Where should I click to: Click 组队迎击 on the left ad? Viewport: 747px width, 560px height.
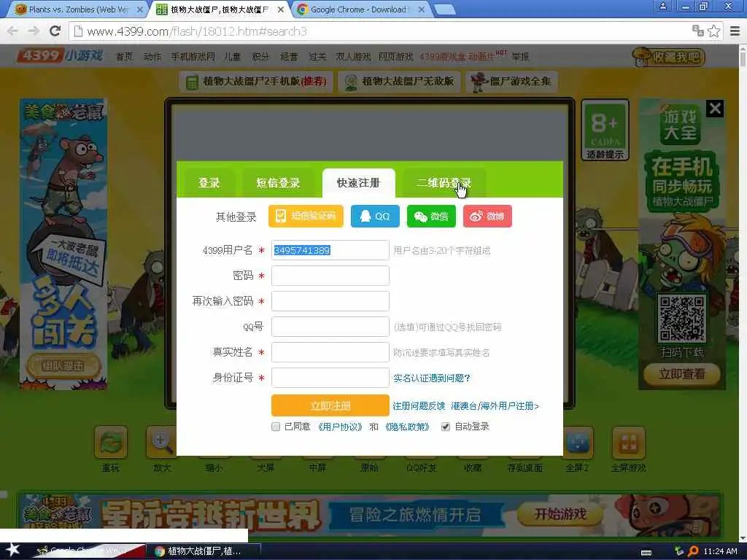63,366
